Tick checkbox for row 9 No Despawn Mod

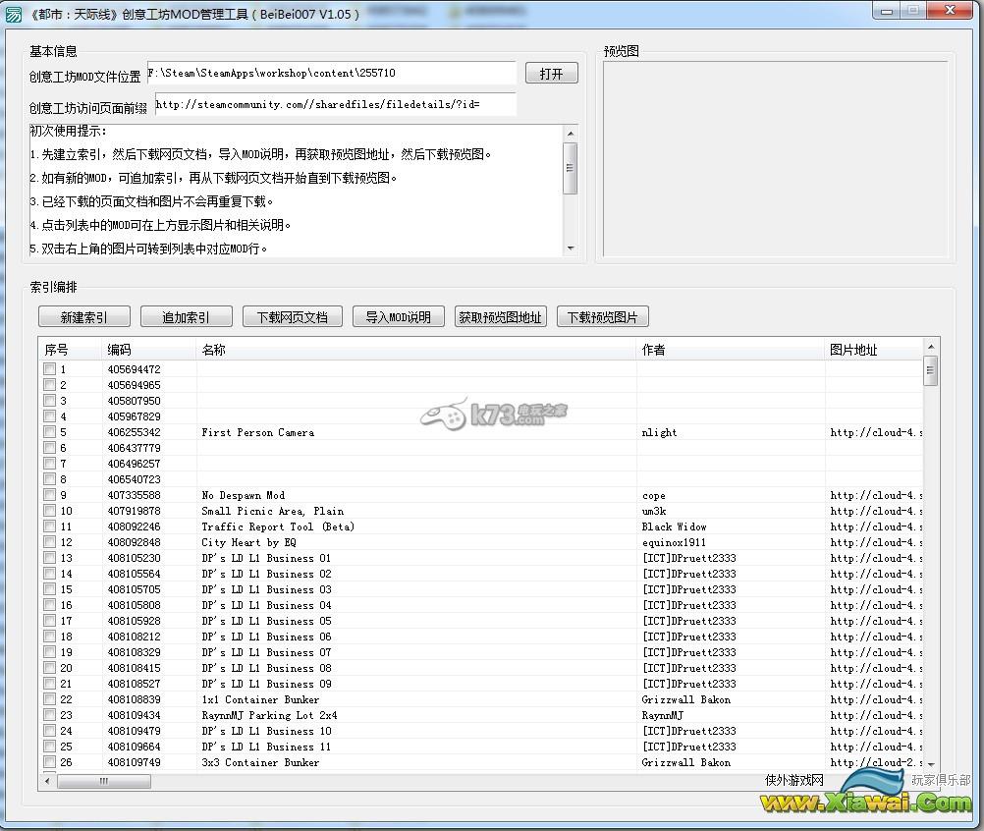pyautogui.click(x=49, y=495)
